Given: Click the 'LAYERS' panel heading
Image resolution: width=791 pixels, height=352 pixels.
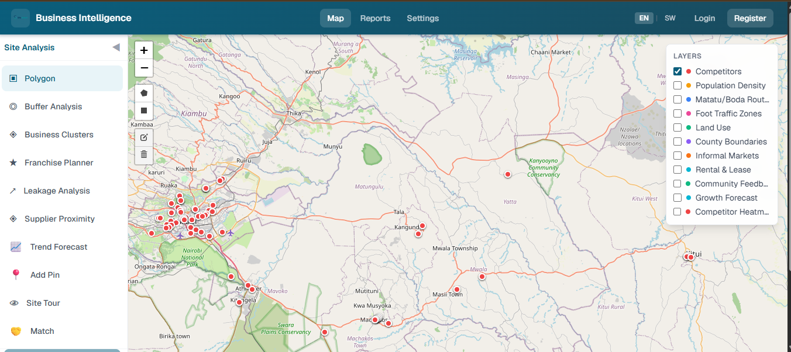Looking at the screenshot, I should tap(687, 56).
